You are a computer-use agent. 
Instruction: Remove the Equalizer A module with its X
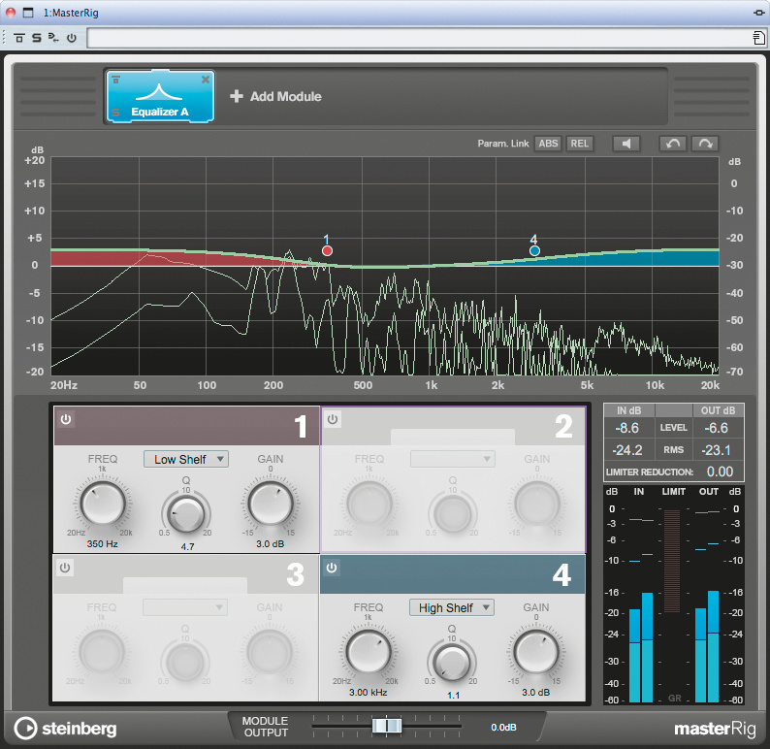(206, 80)
